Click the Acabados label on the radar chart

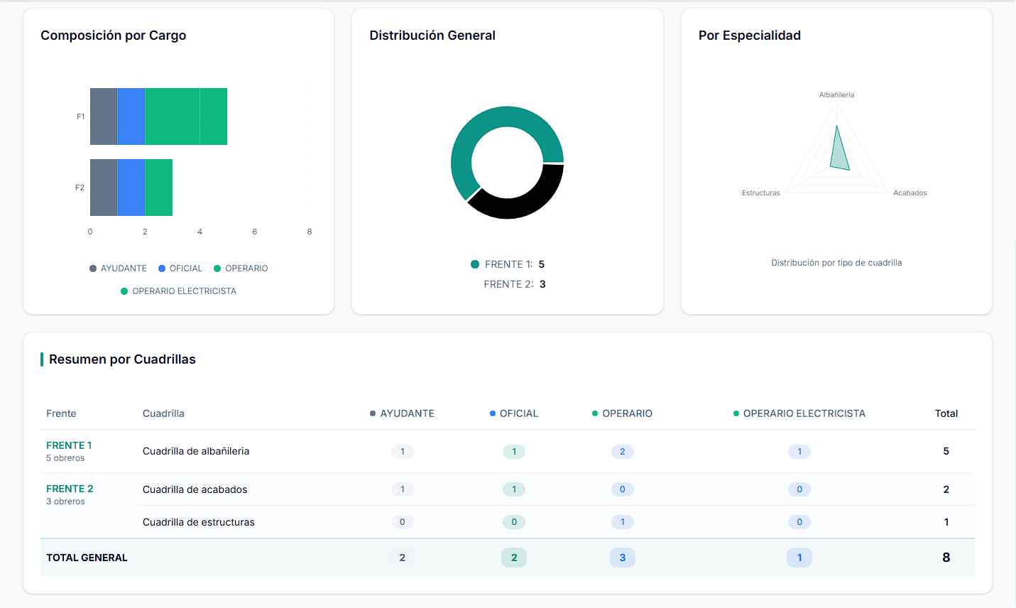[x=910, y=192]
